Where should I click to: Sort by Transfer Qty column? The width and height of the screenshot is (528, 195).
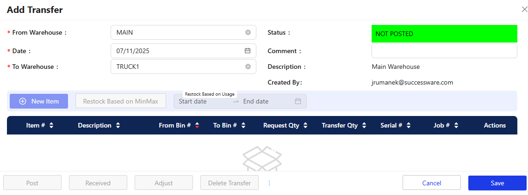point(364,125)
